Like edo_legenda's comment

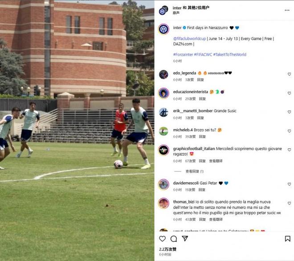pyautogui.click(x=289, y=74)
